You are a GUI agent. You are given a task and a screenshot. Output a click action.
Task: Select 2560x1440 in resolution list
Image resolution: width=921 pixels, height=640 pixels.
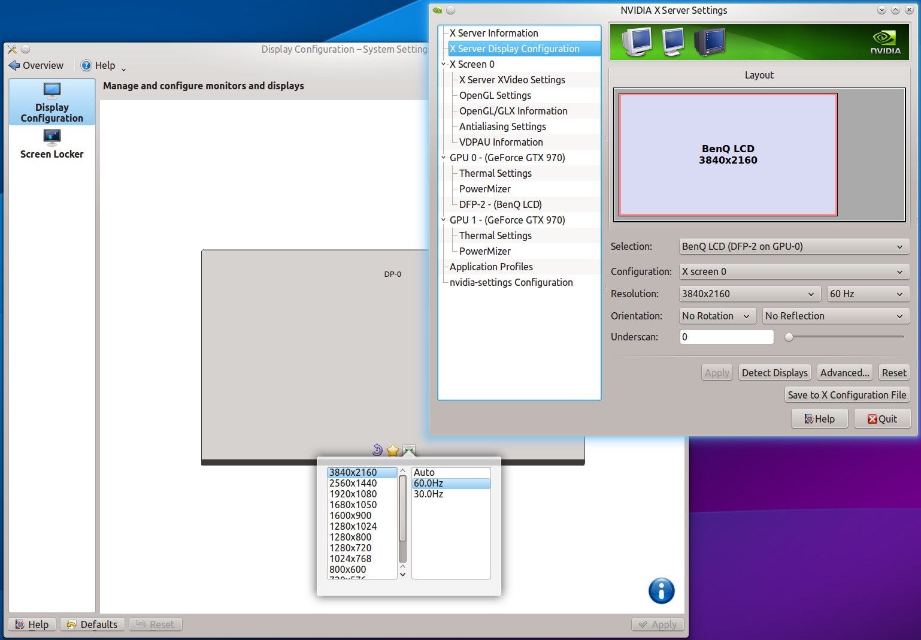coord(362,483)
